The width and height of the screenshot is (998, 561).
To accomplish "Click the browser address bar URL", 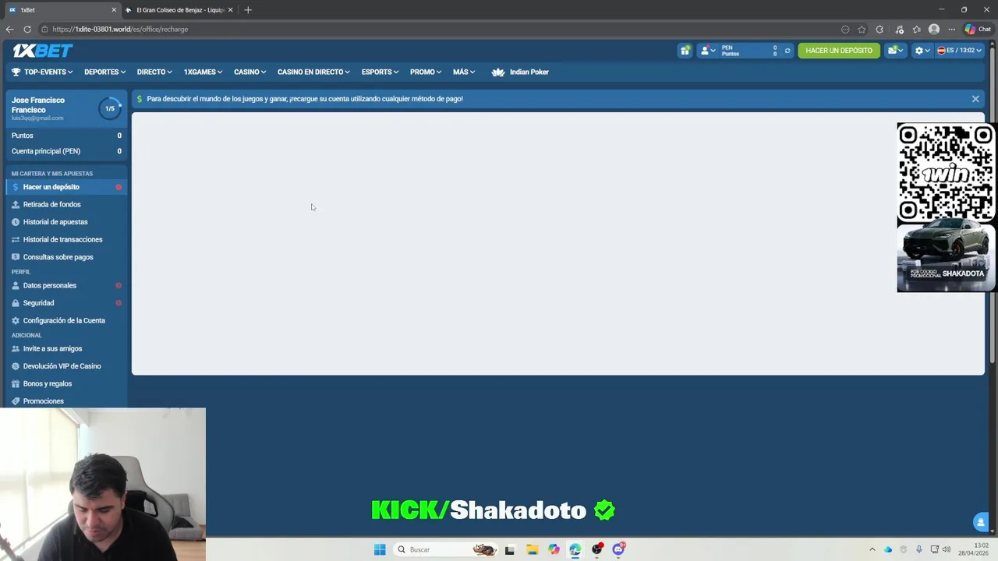I will pyautogui.click(x=120, y=30).
